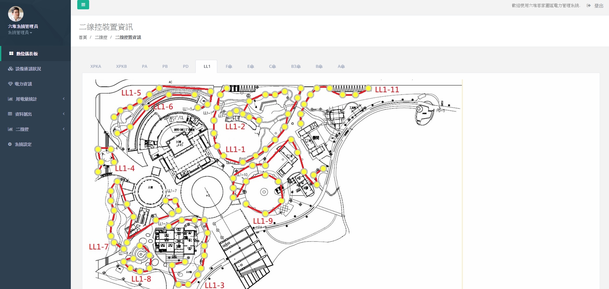This screenshot has width=609, height=289.
Task: Click the 設備通訊狀況 sidebar icon
Action: pyautogui.click(x=11, y=69)
